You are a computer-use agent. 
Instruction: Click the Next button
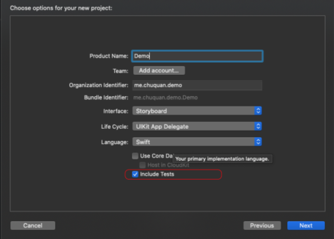(306, 226)
